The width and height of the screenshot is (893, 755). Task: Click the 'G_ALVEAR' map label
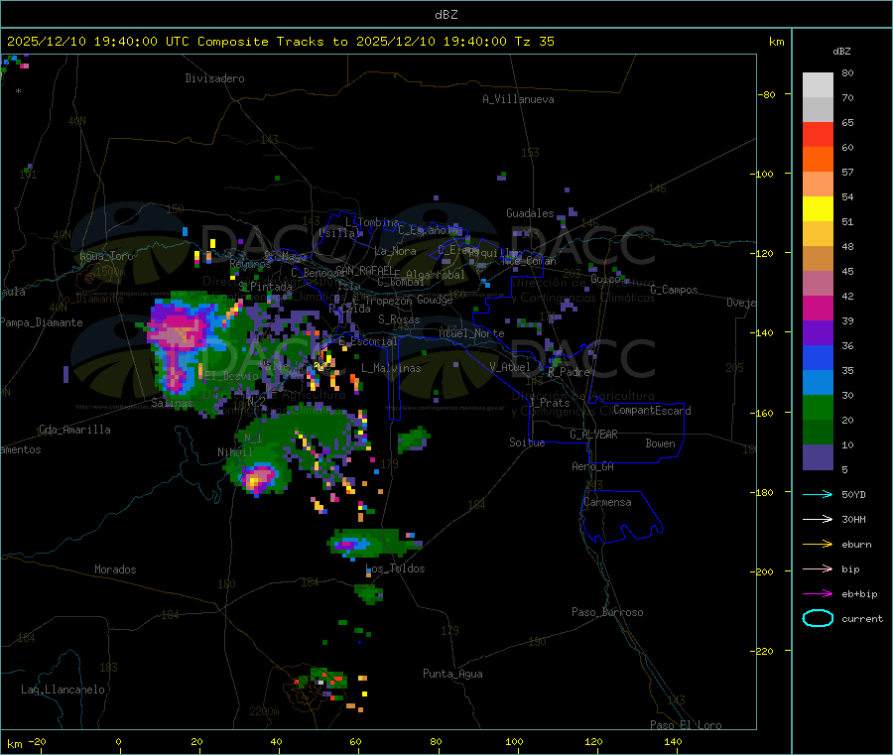pyautogui.click(x=593, y=435)
